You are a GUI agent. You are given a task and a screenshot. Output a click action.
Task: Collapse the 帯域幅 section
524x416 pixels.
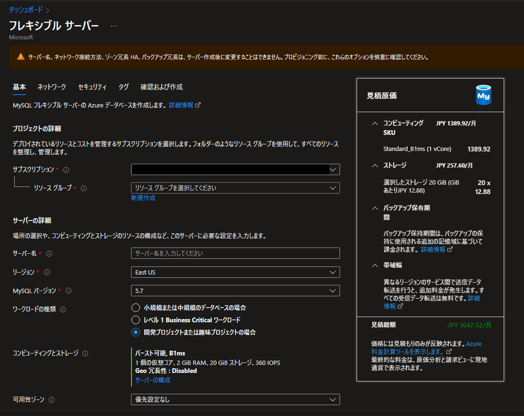point(375,265)
